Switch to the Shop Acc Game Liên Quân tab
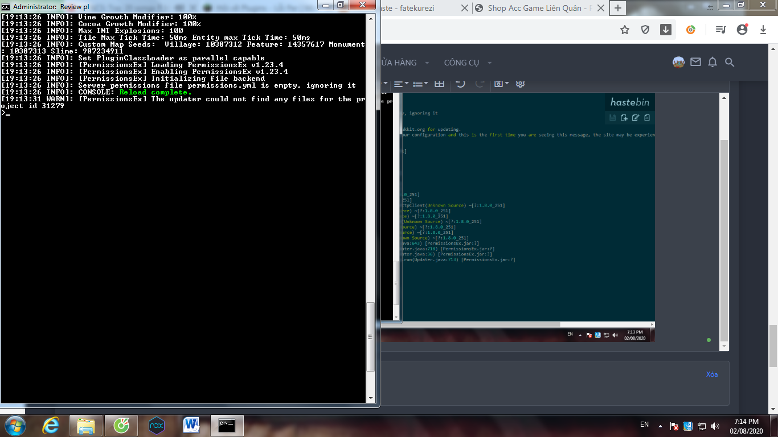778x437 pixels. click(x=534, y=8)
